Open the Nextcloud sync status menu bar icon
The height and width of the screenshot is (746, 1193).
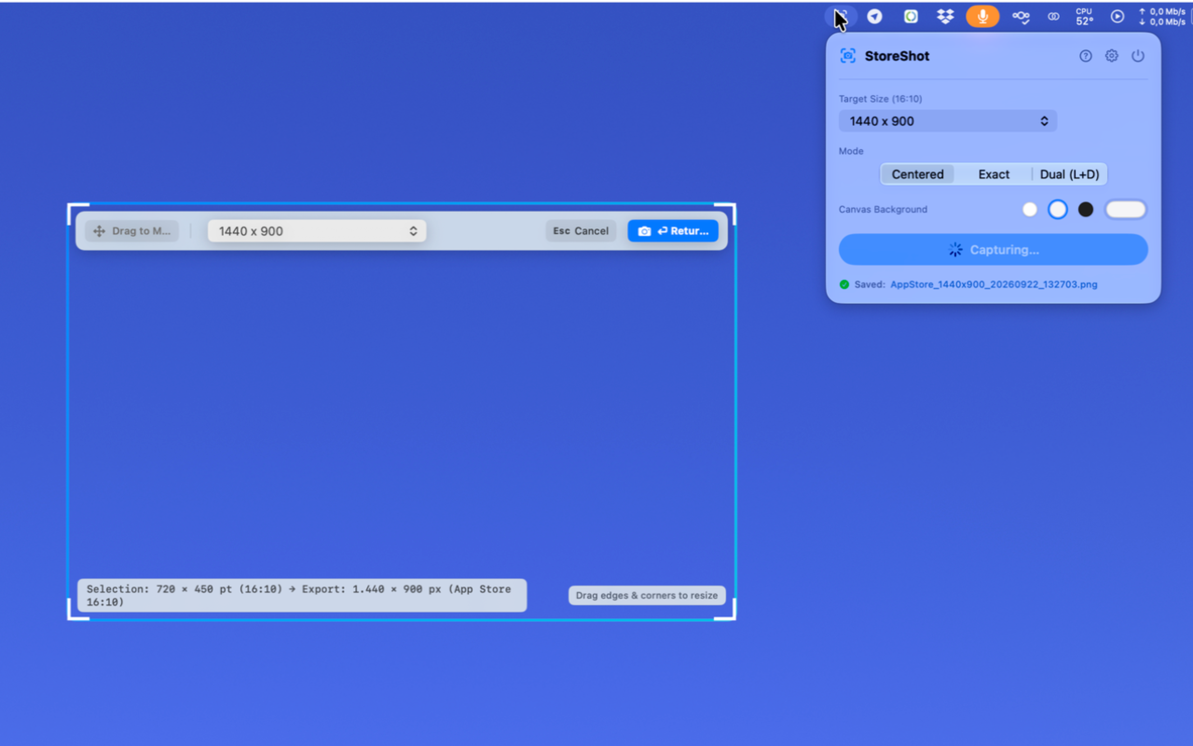click(1020, 17)
